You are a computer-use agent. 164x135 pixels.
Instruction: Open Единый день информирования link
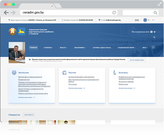pos(30,77)
